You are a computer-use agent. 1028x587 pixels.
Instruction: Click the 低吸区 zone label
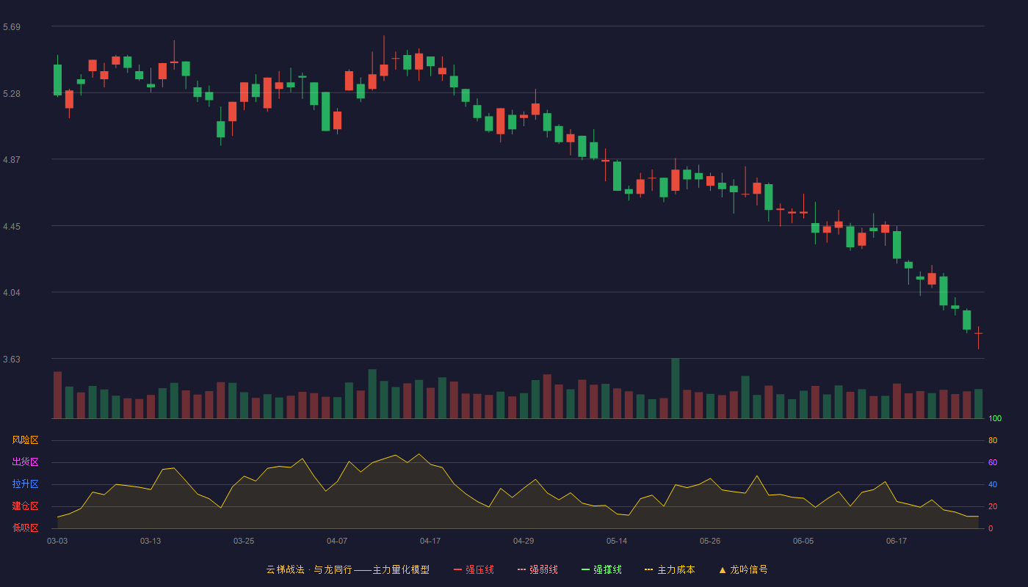click(x=25, y=528)
